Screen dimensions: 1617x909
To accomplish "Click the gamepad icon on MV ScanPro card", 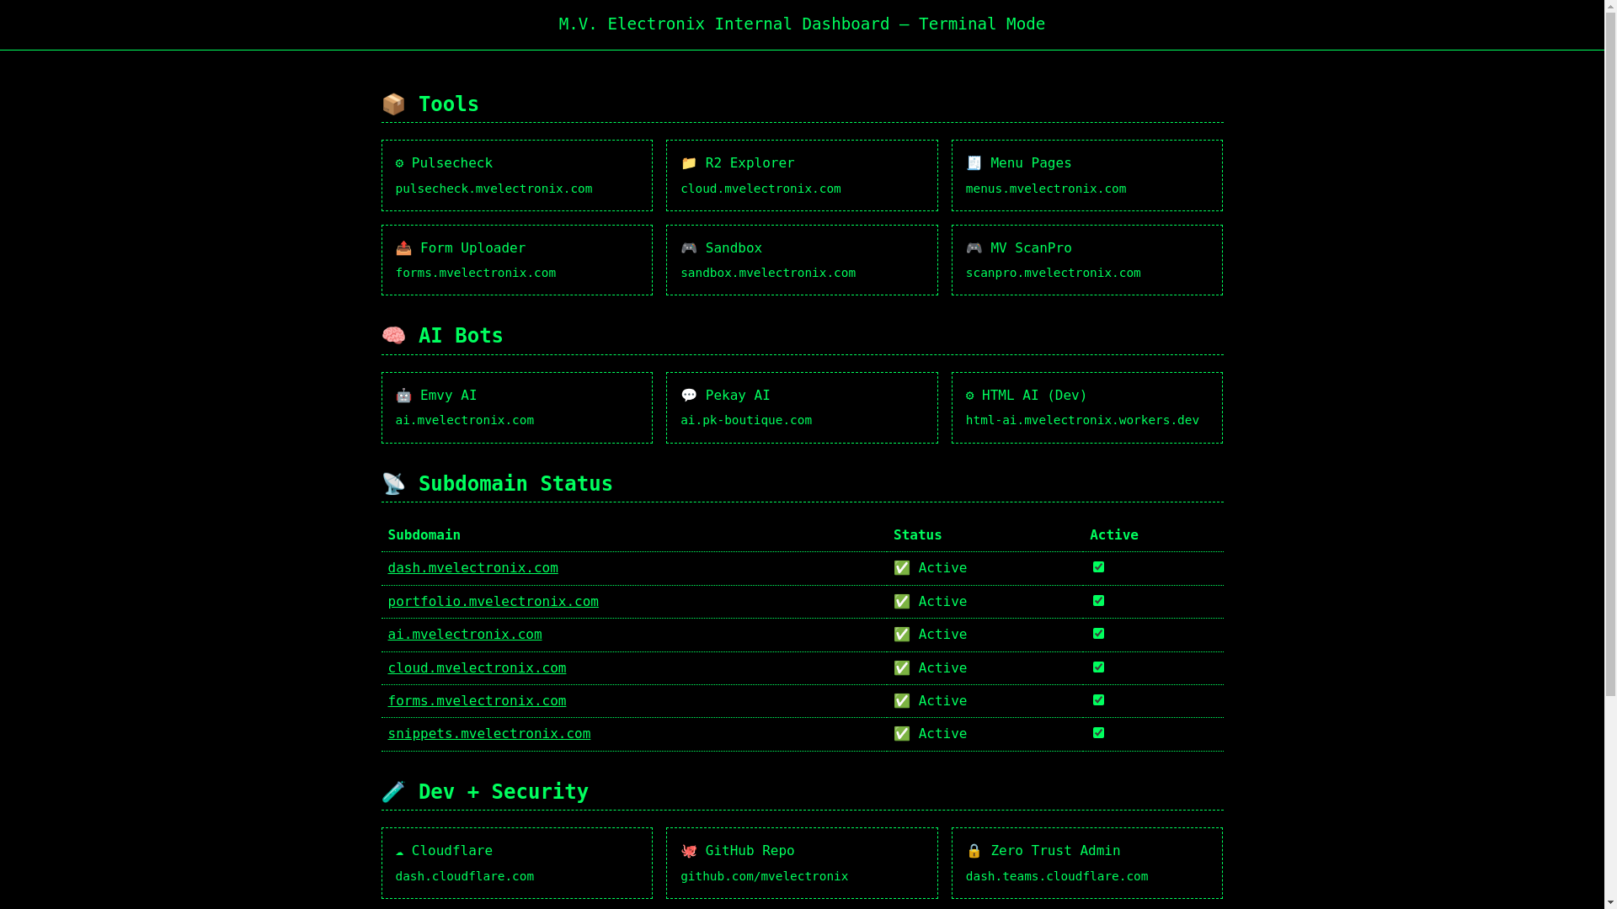I will pyautogui.click(x=974, y=248).
